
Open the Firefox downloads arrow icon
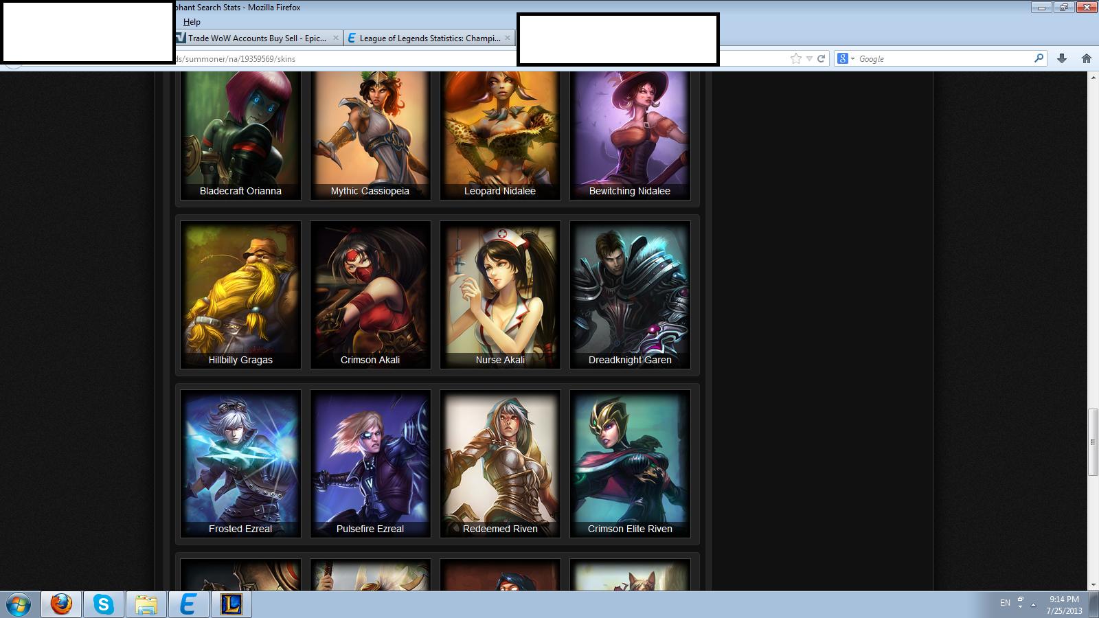pyautogui.click(x=1062, y=58)
